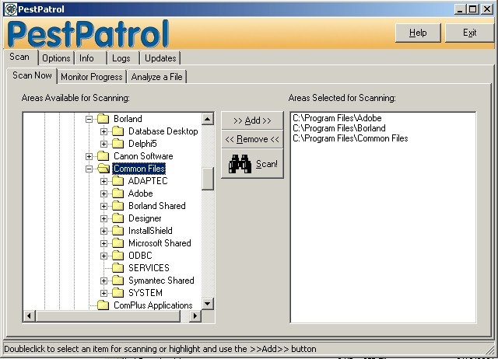Select the Monitor Progress sub-tab

(x=92, y=77)
